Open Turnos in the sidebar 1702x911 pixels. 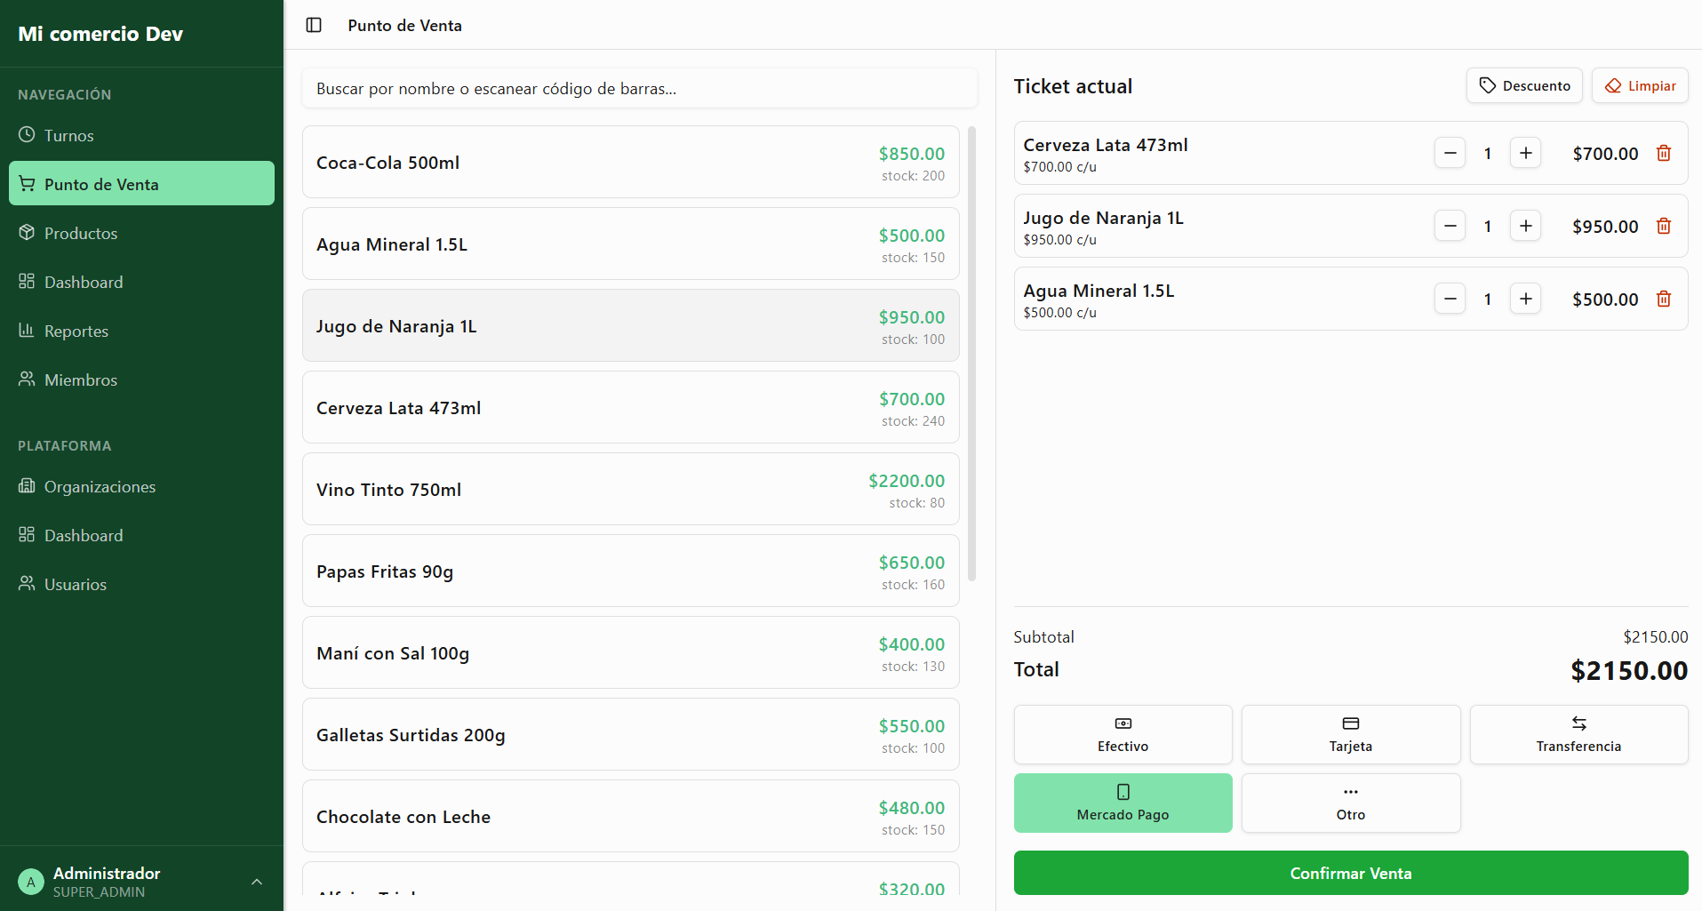(141, 135)
